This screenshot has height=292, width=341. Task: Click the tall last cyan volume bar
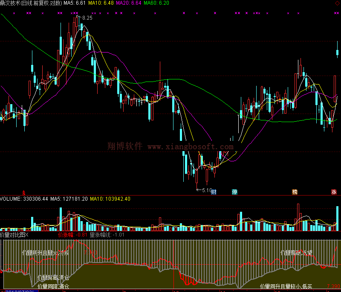pyautogui.click(x=337, y=219)
